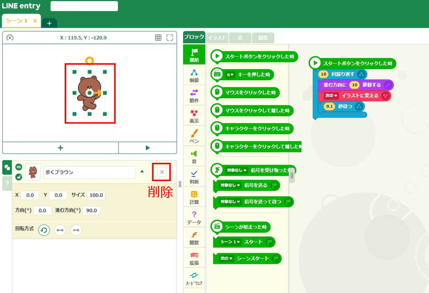Image resolution: width=429 pixels, height=293 pixels.
Task: Click the Brown character on stage
Action: [x=89, y=93]
